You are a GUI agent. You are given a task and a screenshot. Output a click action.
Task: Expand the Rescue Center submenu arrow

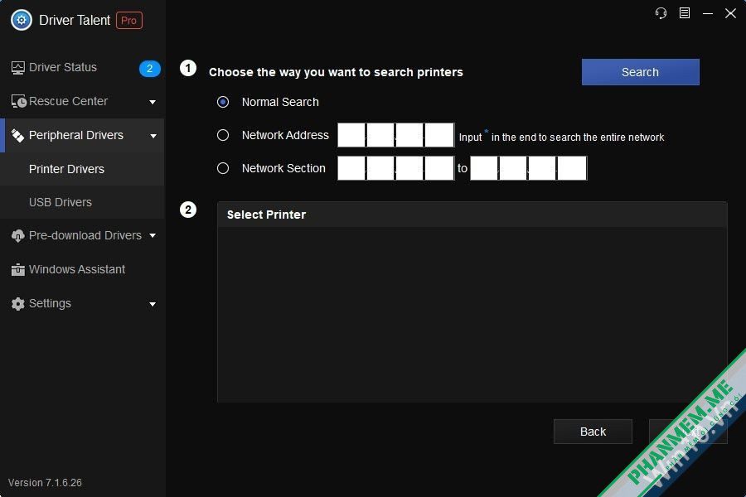coord(153,102)
